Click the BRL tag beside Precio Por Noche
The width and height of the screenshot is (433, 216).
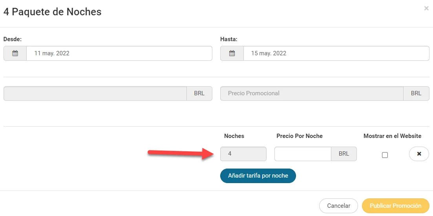[344, 154]
